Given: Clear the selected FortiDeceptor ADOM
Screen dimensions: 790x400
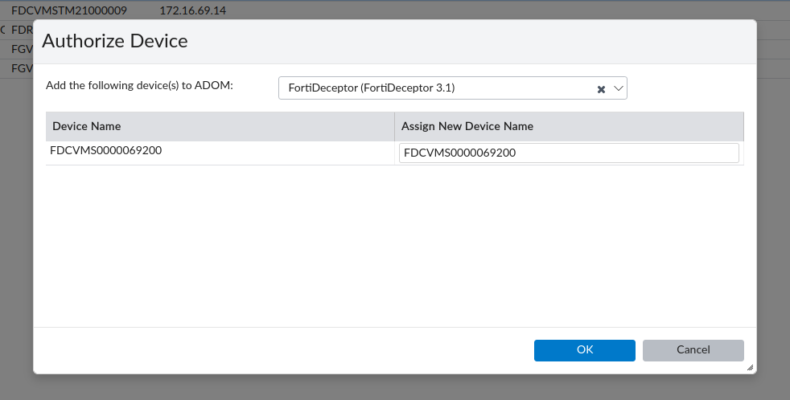Looking at the screenshot, I should 601,89.
